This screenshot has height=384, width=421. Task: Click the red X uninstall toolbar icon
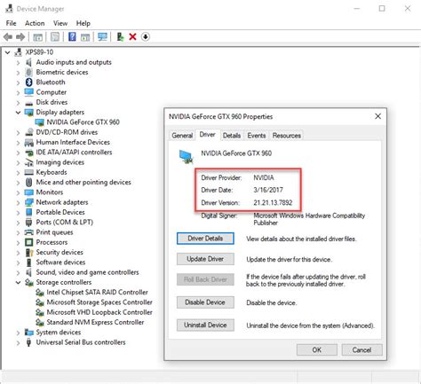(132, 37)
